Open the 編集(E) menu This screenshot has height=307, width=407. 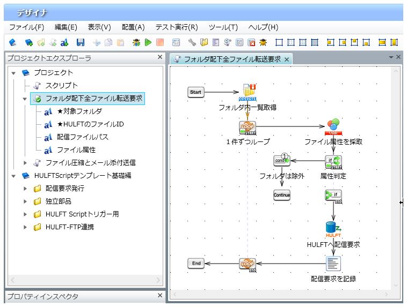click(66, 27)
